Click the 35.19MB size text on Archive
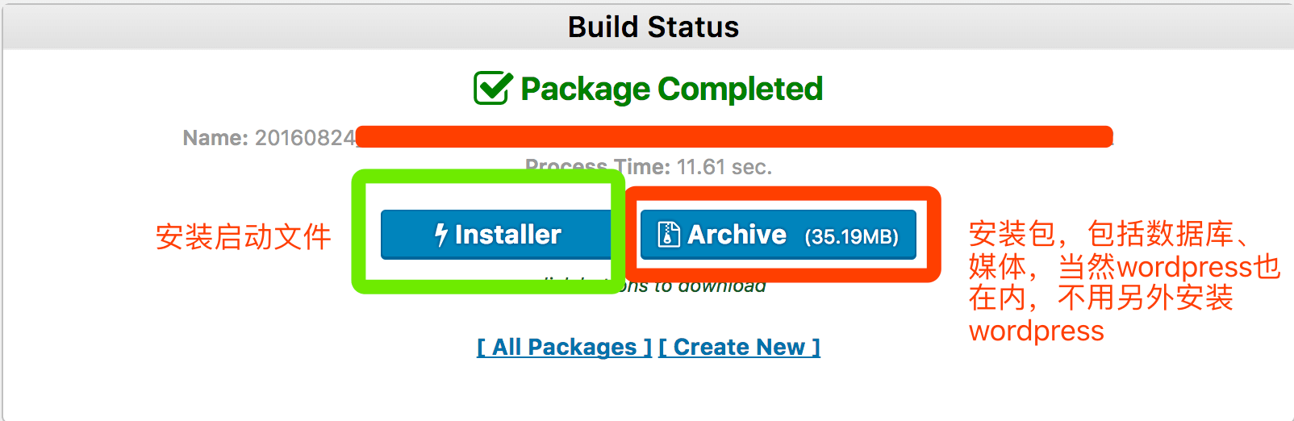Image resolution: width=1294 pixels, height=421 pixels. (851, 236)
